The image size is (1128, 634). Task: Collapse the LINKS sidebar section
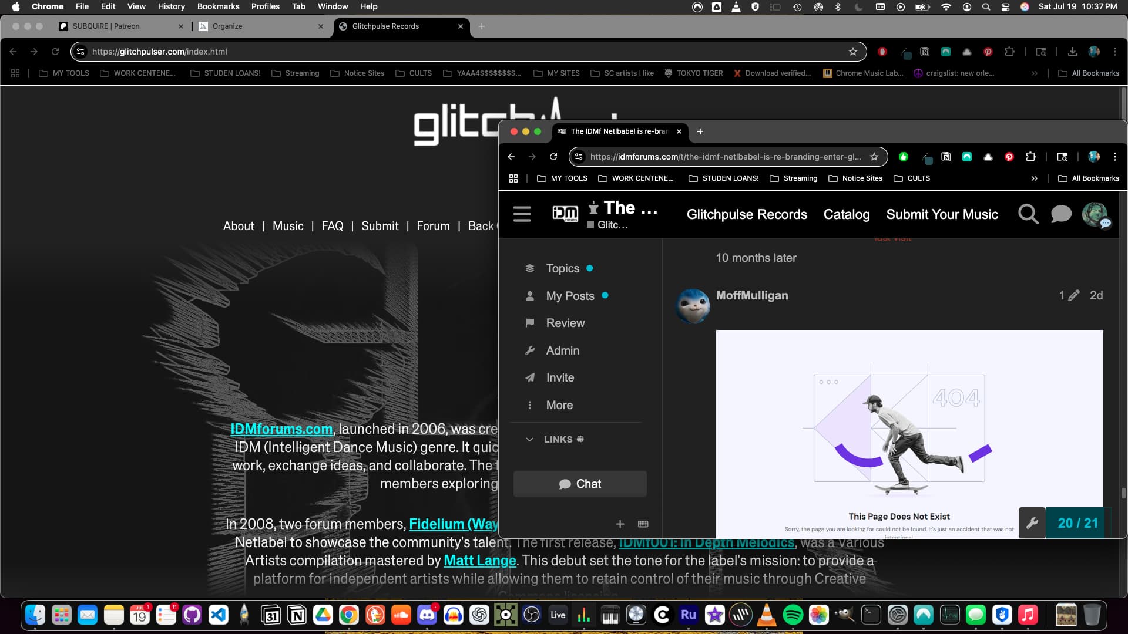[x=529, y=440]
